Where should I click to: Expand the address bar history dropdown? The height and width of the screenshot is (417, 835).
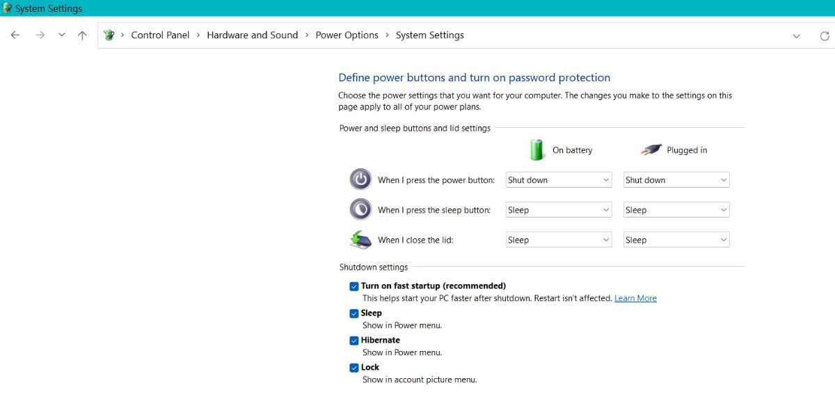click(797, 36)
